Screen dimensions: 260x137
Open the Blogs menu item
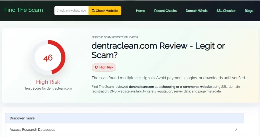pyautogui.click(x=249, y=11)
